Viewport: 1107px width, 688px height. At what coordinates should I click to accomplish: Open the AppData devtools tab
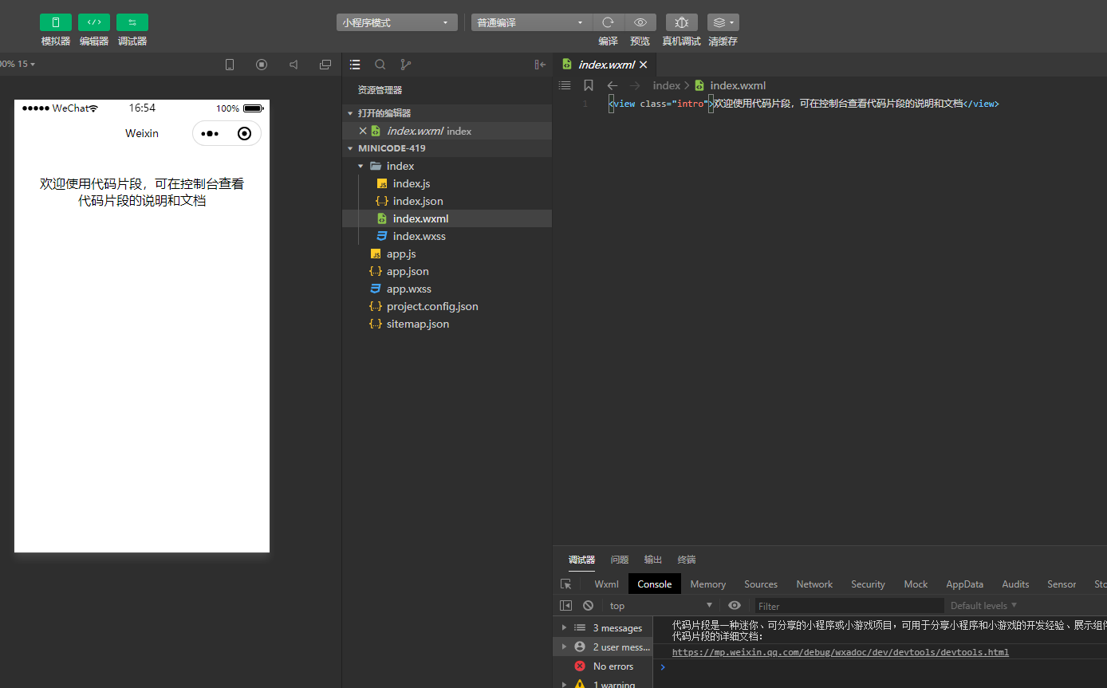pos(965,584)
